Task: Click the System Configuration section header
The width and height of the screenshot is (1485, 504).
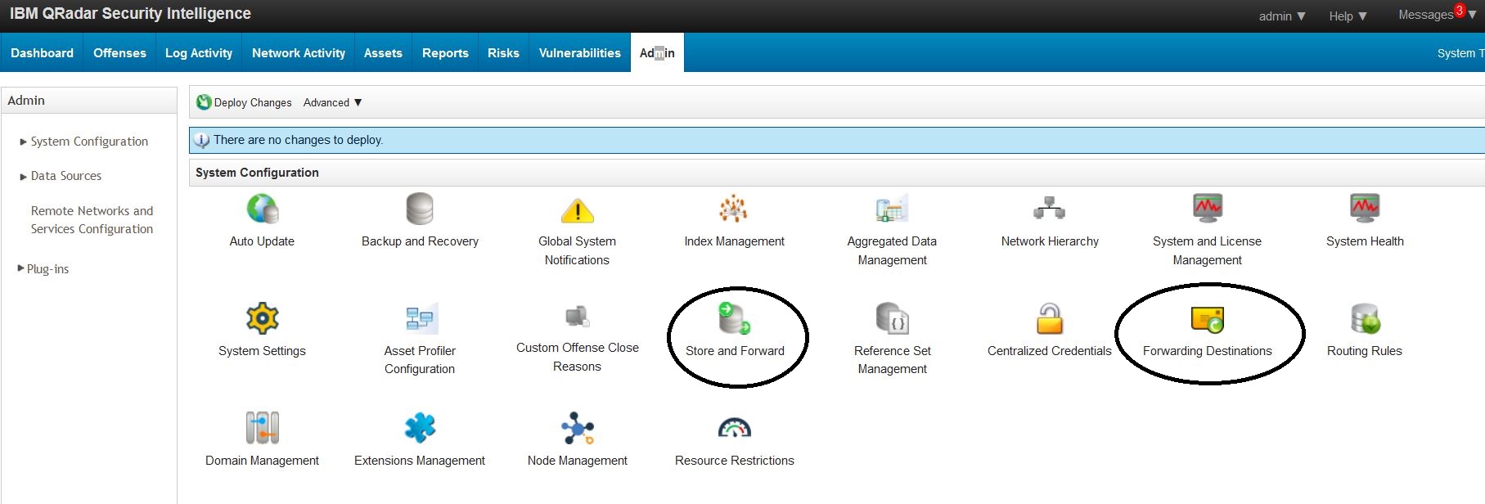Action: pyautogui.click(x=257, y=173)
